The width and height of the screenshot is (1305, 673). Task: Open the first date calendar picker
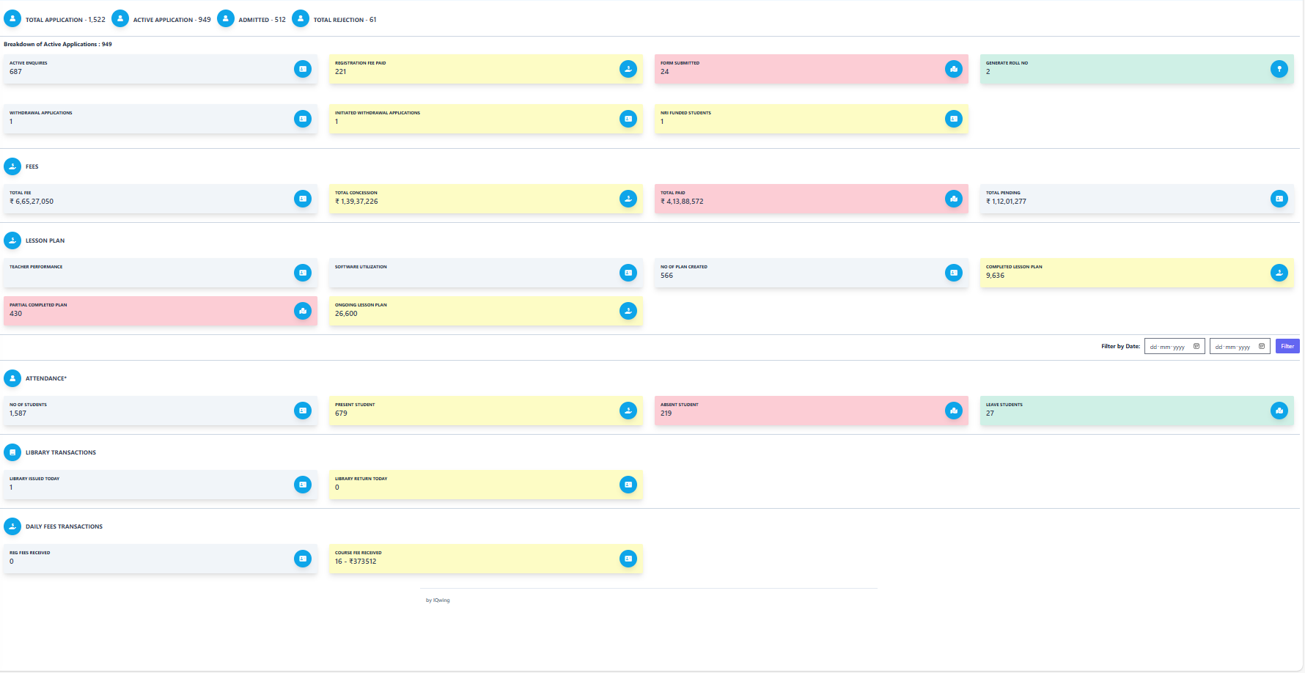(1196, 345)
